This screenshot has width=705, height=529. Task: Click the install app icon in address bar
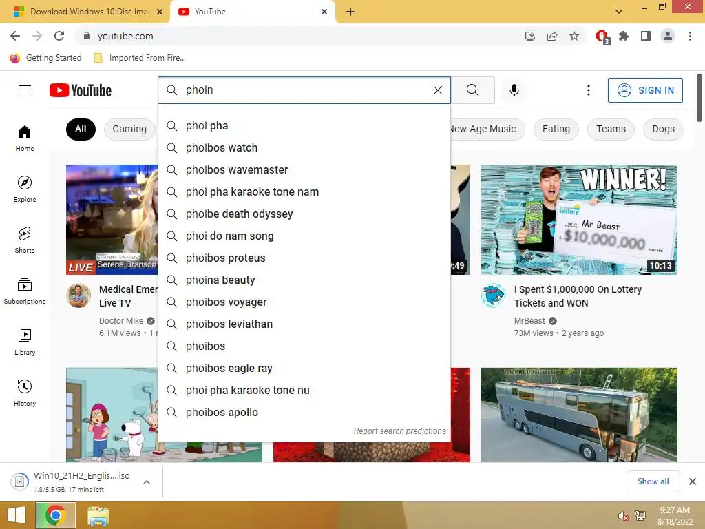(530, 36)
